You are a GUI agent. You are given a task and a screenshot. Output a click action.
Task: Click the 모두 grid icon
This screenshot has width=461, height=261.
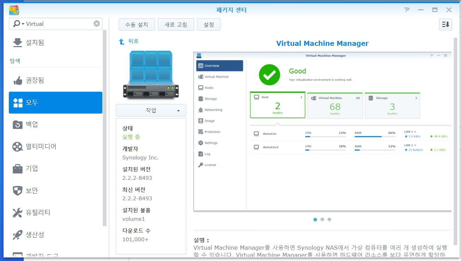coord(17,103)
